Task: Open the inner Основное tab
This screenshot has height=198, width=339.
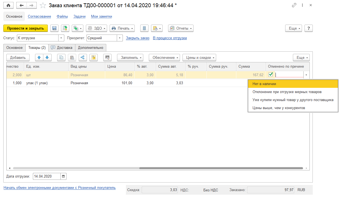Action: [x=14, y=47]
